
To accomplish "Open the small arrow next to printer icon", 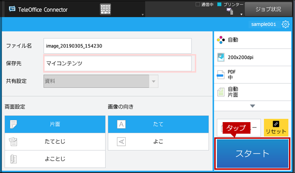I will click(241, 14).
